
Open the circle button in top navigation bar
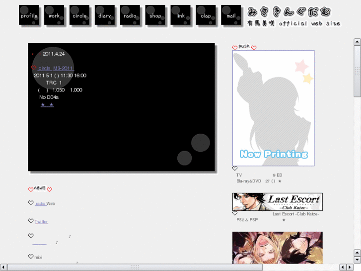pos(79,15)
